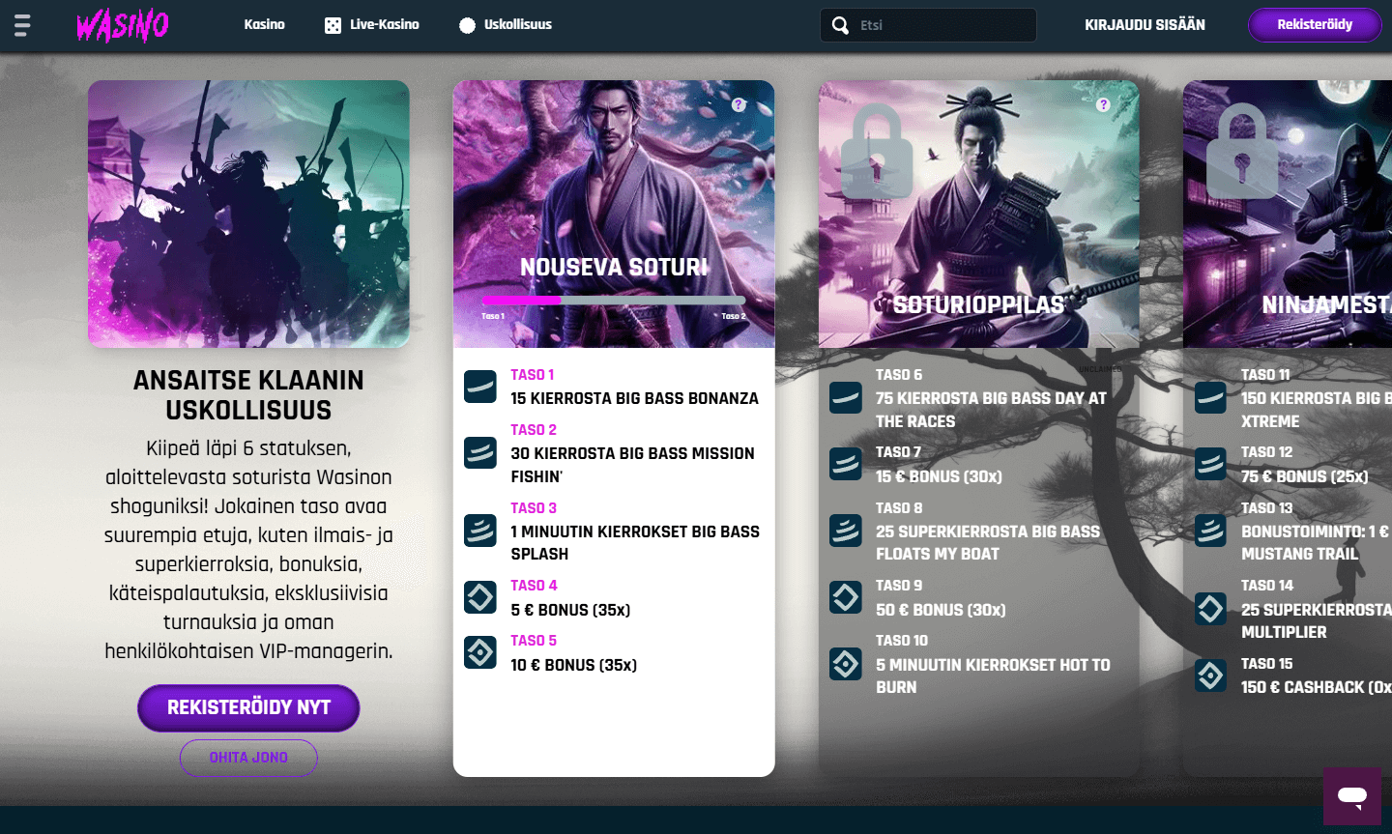Click '30 kierrosta Big Bass Mission Fishin' text

pos(632,465)
